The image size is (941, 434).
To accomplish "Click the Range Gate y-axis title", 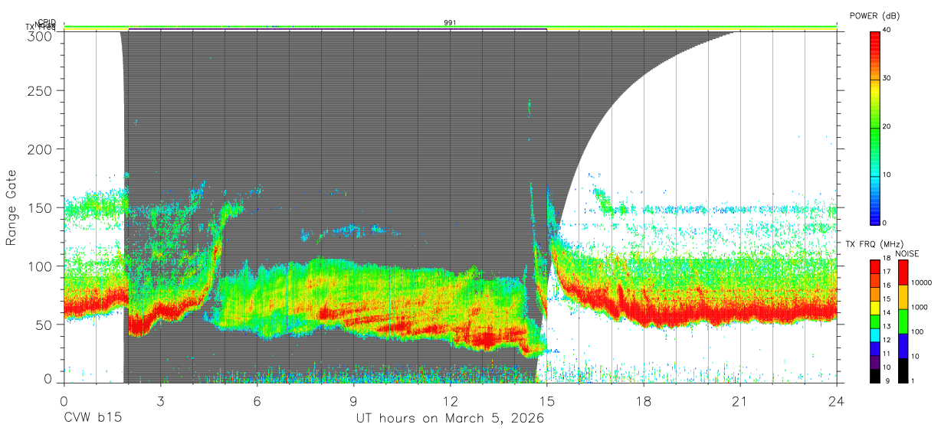I will click(11, 207).
